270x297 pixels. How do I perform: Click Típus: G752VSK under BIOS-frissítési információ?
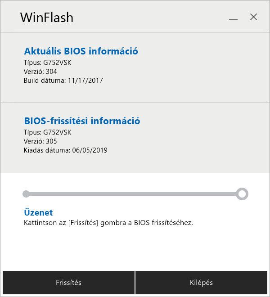tap(47, 132)
